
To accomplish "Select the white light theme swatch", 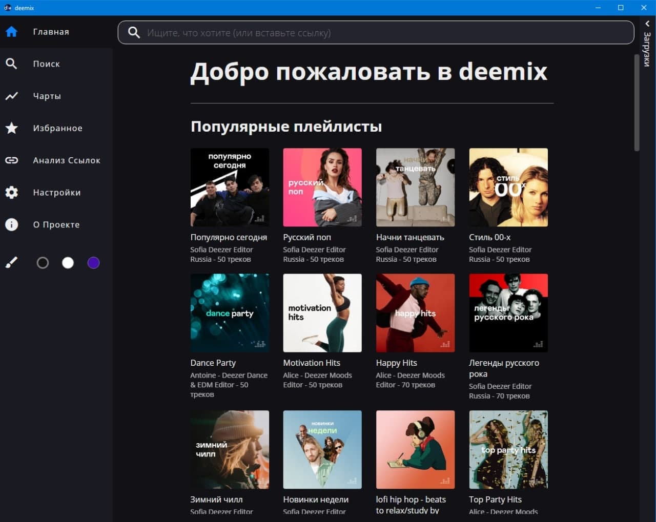I will click(x=68, y=263).
